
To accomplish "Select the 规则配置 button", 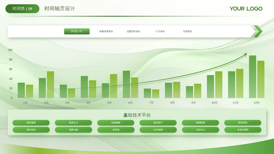I will tap(200, 123).
